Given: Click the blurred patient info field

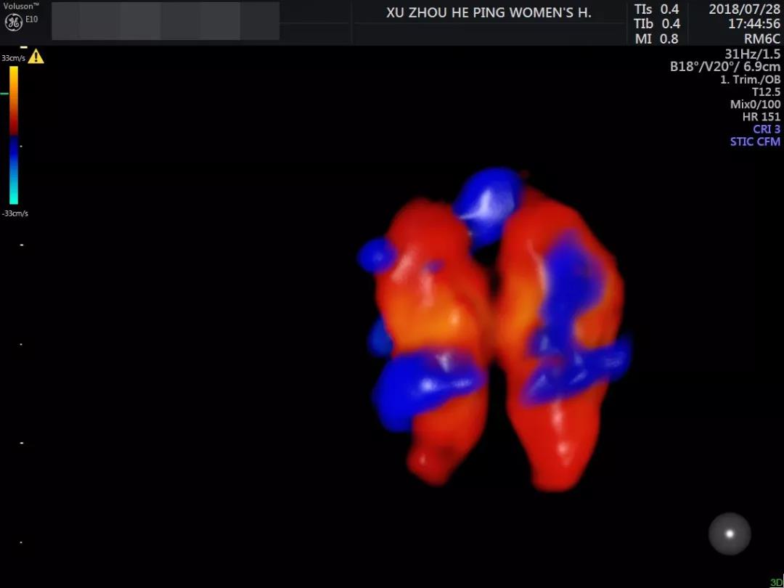Looking at the screenshot, I should (166, 21).
